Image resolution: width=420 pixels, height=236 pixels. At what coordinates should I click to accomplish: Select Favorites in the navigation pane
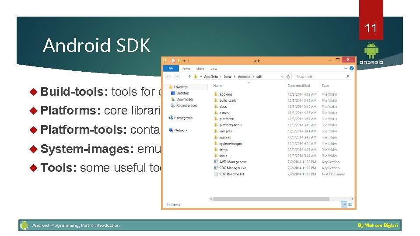coord(181,87)
